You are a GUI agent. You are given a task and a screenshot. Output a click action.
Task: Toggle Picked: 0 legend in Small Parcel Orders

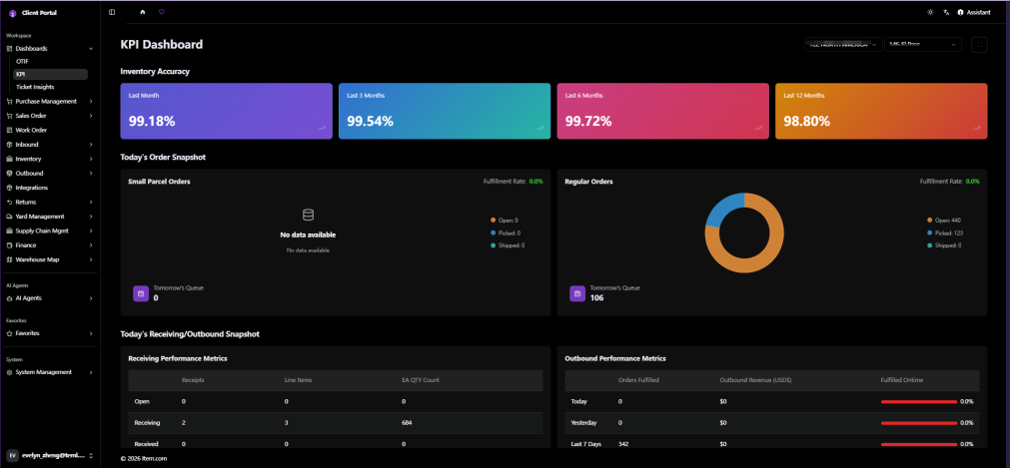click(505, 234)
